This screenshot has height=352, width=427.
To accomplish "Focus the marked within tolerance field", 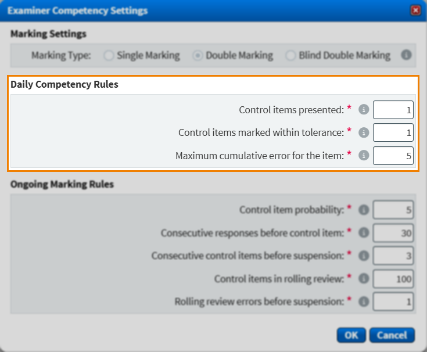I will (x=393, y=132).
